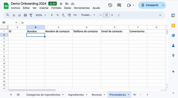178x98 pixels.
Task: Apply euro currency format
Action: (x=52, y=15)
